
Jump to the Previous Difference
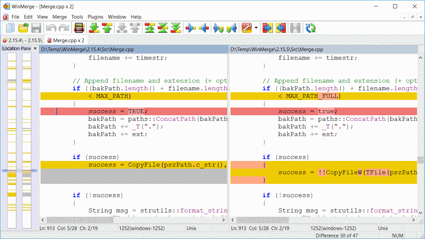tap(107, 28)
